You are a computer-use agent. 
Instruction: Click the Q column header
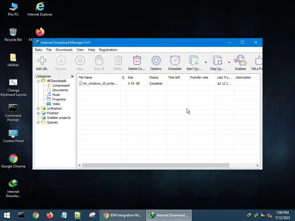pyautogui.click(x=123, y=77)
